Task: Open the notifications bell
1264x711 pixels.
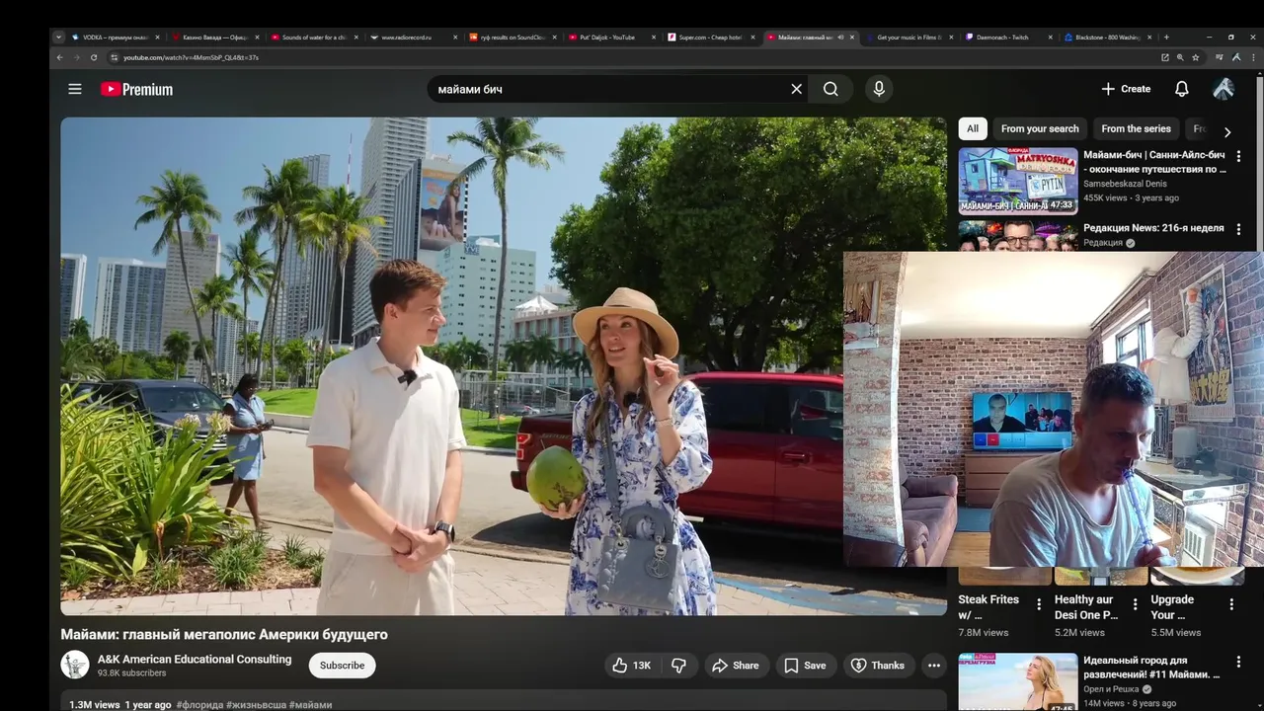Action: pyautogui.click(x=1181, y=89)
